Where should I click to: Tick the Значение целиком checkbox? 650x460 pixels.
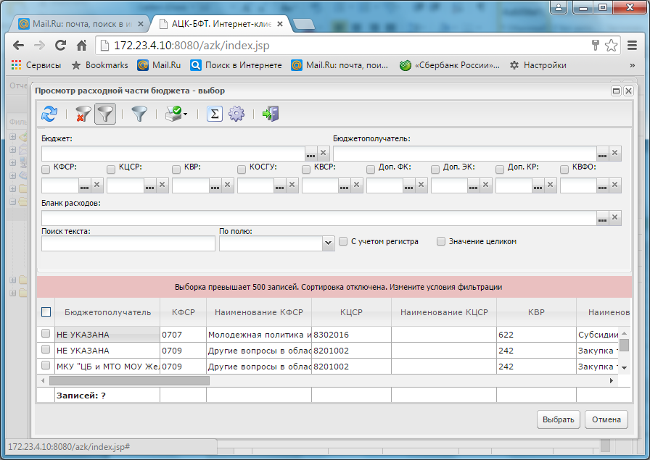tap(441, 242)
